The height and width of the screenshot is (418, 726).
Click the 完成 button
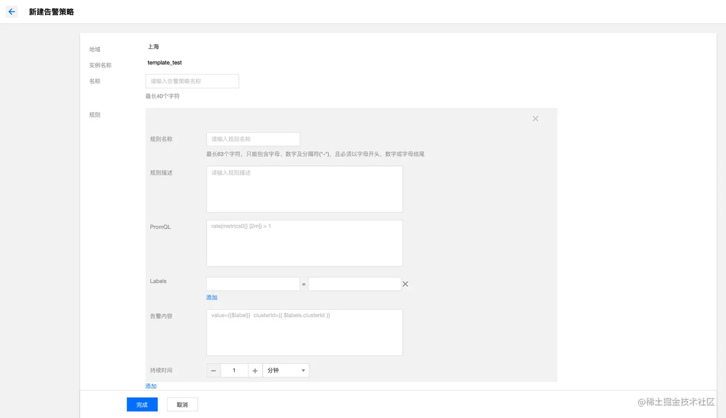(x=142, y=405)
